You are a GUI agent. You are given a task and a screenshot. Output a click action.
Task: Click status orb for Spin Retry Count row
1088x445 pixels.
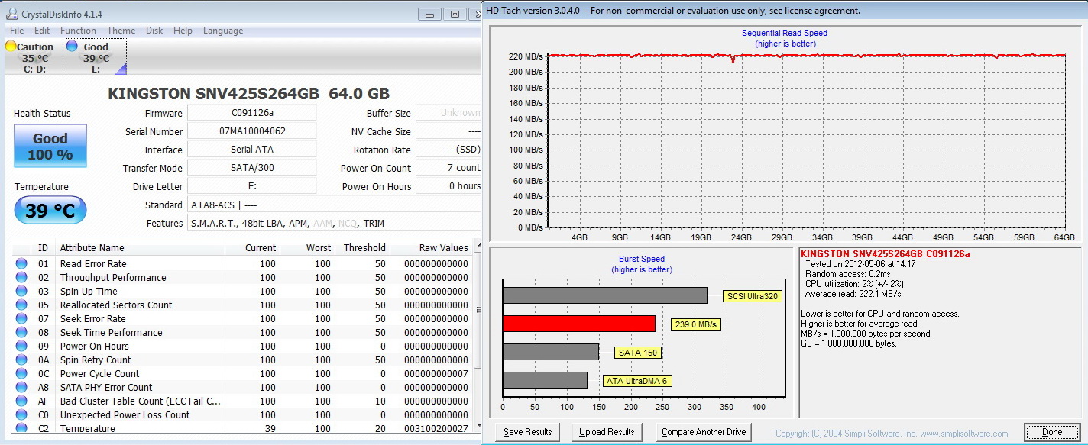pyautogui.click(x=21, y=360)
